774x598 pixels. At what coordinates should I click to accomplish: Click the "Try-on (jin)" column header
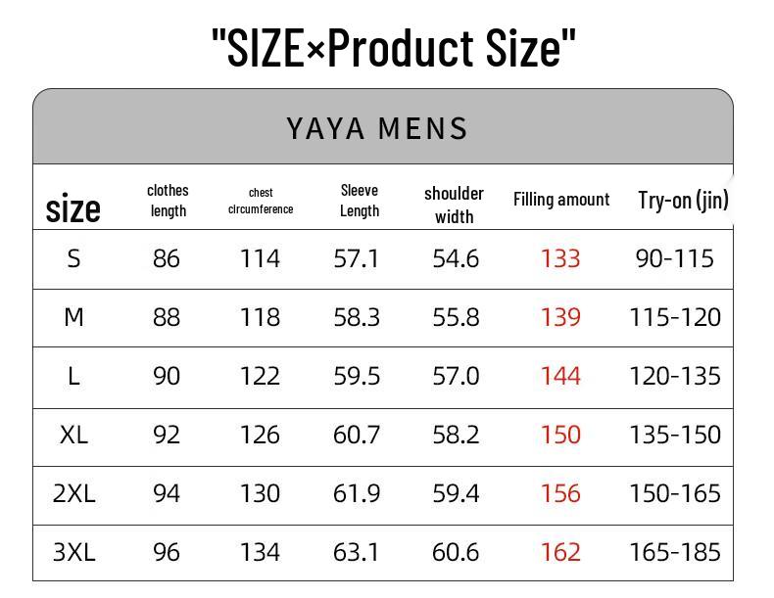pyautogui.click(x=683, y=200)
